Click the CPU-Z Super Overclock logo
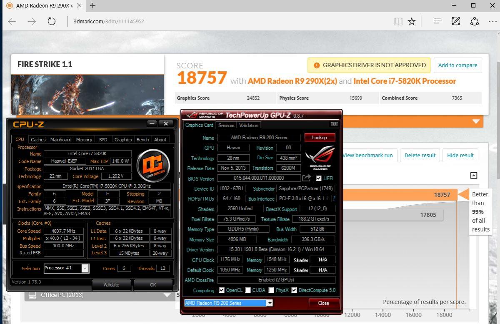500x324 pixels. [153, 166]
